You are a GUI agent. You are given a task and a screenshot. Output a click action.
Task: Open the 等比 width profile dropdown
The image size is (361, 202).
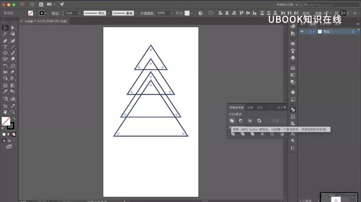click(x=108, y=13)
